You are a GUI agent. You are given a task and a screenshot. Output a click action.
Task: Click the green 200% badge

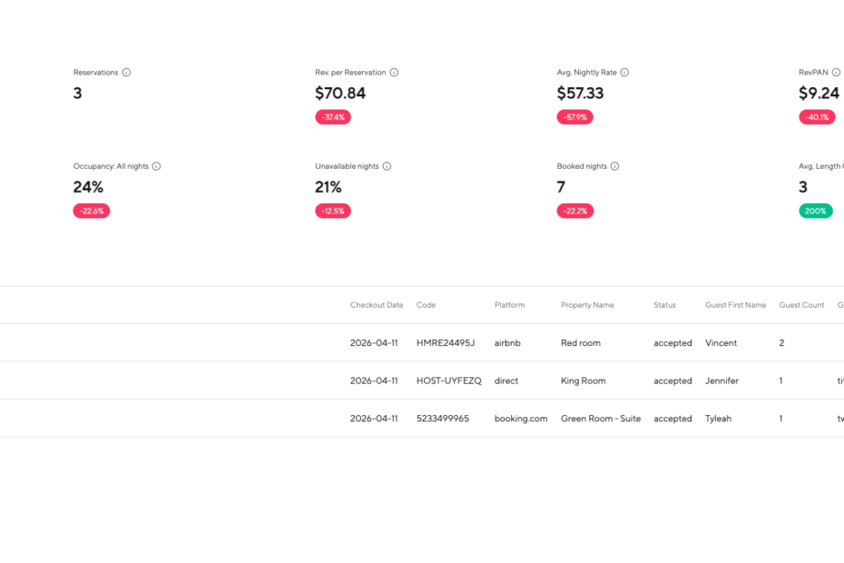point(815,211)
